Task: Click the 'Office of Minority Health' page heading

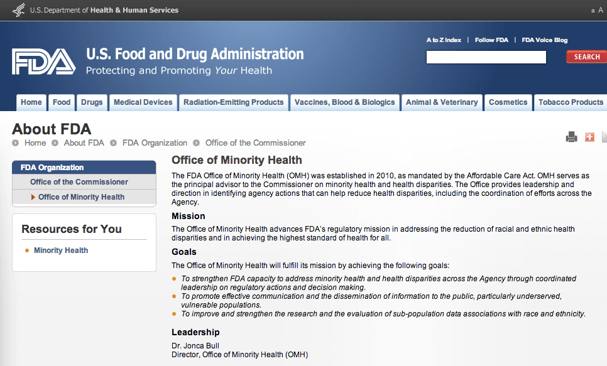Action: click(x=236, y=160)
